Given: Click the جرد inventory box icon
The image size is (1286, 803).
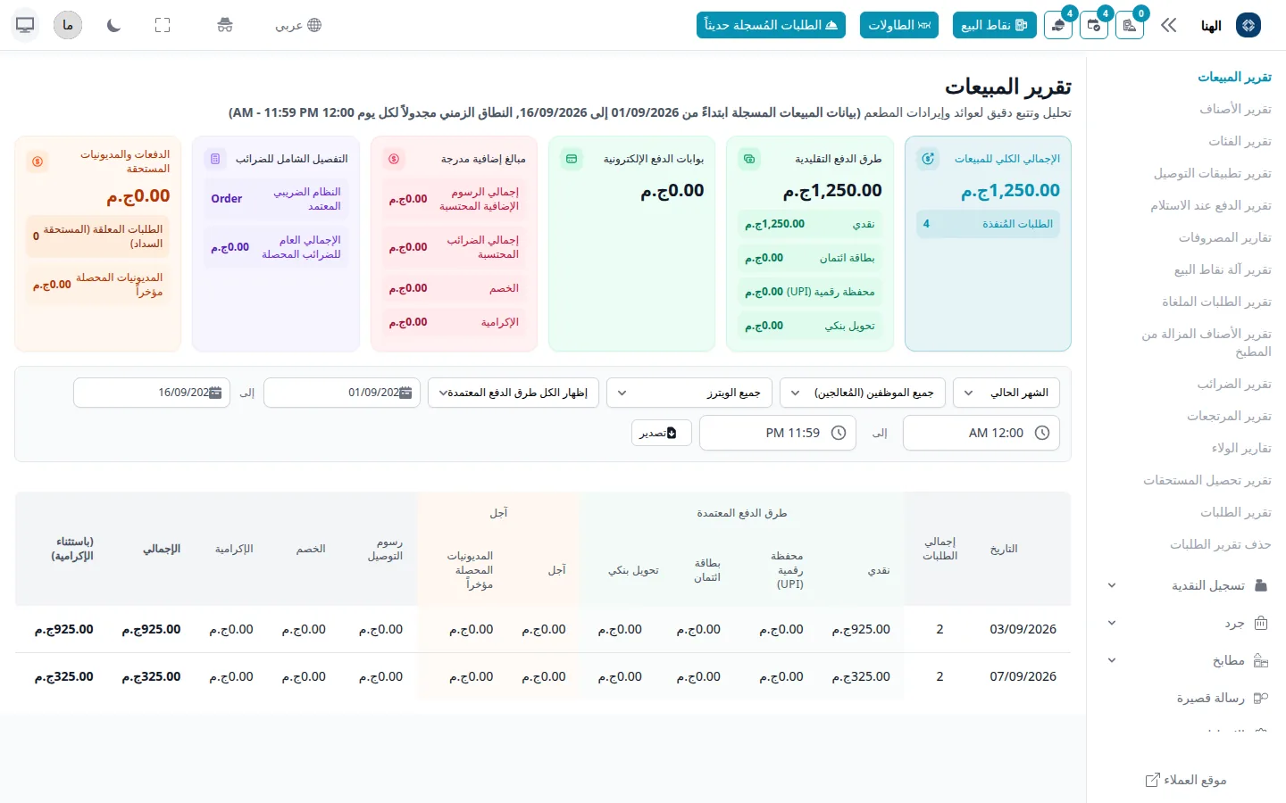Looking at the screenshot, I should tap(1261, 623).
